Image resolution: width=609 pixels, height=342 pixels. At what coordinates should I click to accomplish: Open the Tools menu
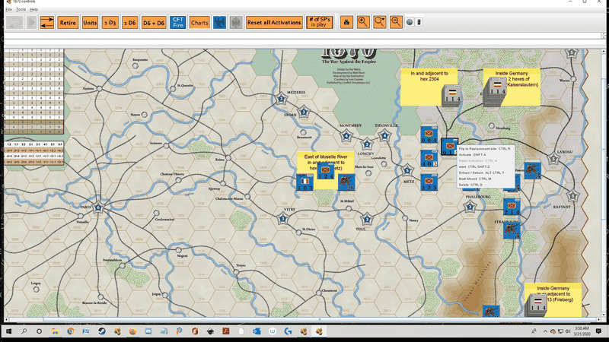click(22, 9)
